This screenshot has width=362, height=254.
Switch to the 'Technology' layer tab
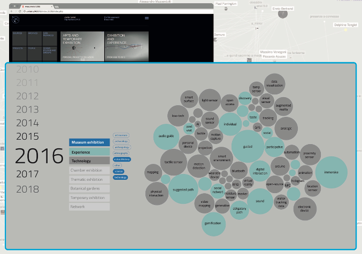(x=89, y=161)
